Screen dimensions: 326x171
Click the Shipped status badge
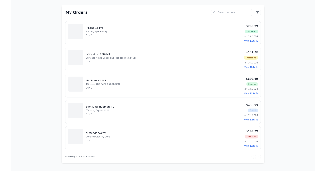(x=252, y=84)
